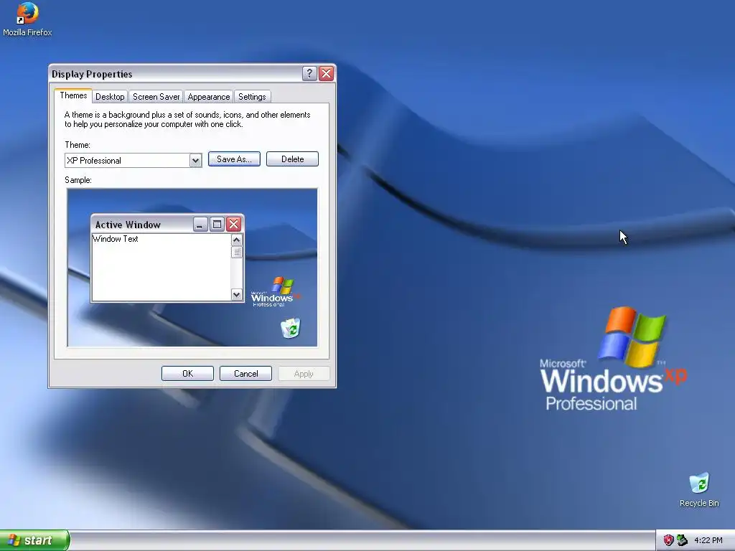Click the sample Active Window minimize icon
This screenshot has height=551, width=735.
pyautogui.click(x=200, y=225)
